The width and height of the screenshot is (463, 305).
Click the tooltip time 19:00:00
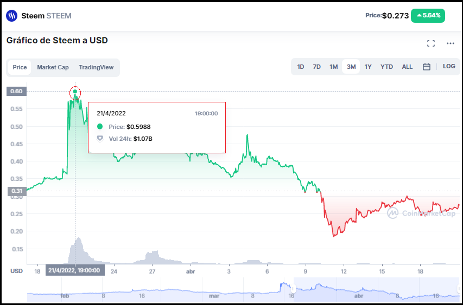pos(206,113)
